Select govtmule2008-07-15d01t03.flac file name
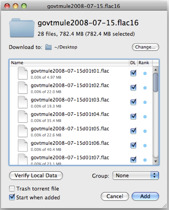This screenshot has width=169, height=210. coord(70,100)
